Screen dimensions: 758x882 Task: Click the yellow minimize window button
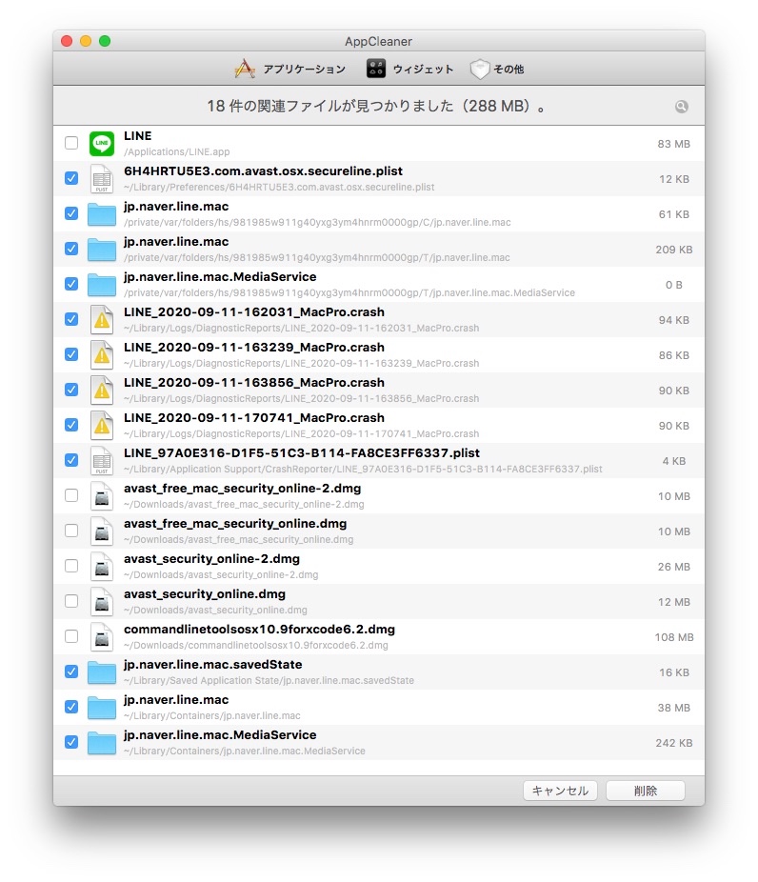(x=86, y=41)
